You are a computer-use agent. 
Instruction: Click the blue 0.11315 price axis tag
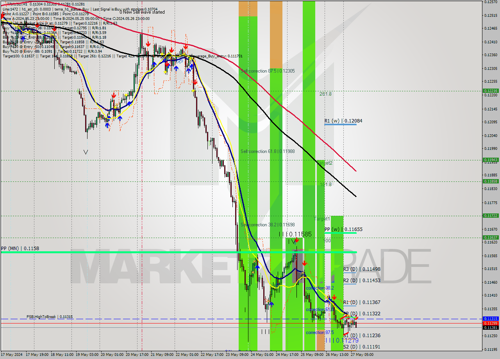click(491, 319)
